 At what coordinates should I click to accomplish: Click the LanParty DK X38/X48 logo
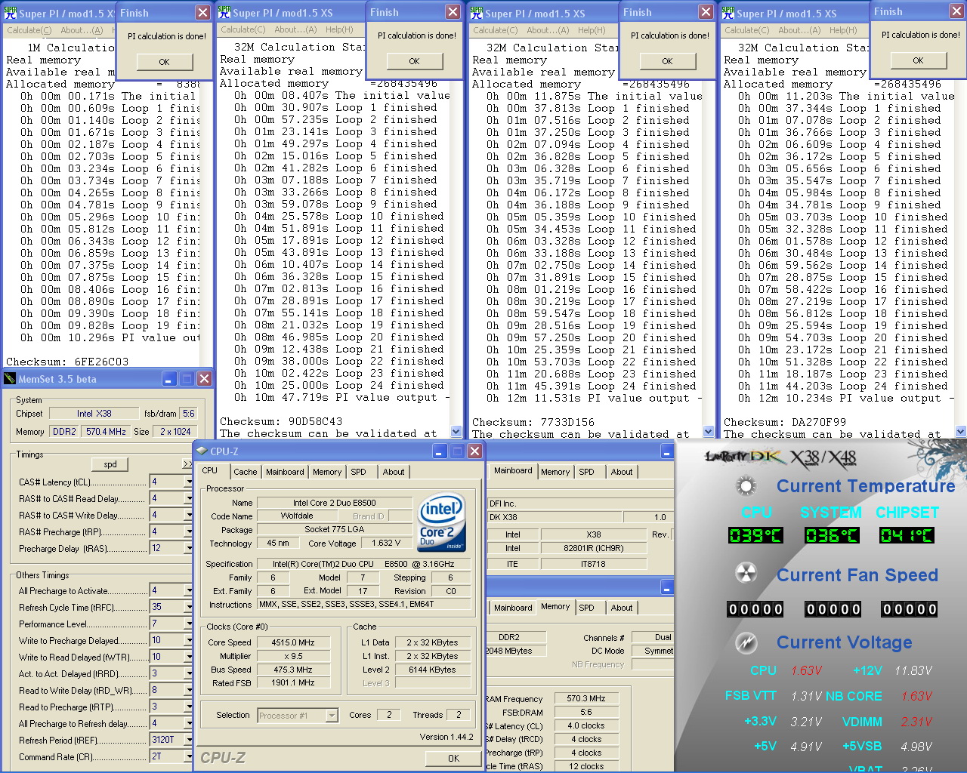click(780, 457)
